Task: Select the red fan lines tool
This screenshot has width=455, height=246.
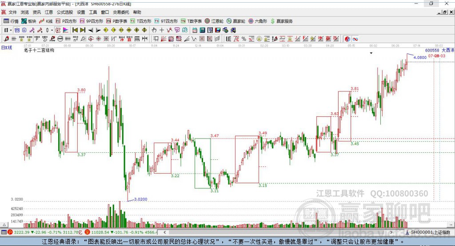Action: pos(164,39)
